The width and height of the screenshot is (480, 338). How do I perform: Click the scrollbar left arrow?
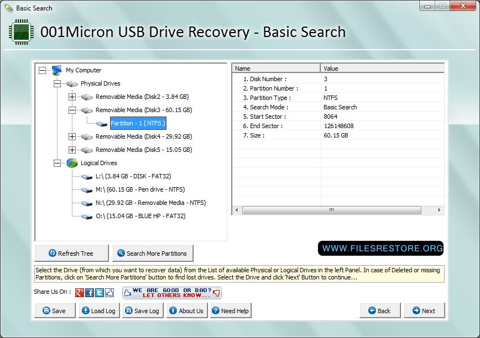pyautogui.click(x=237, y=210)
